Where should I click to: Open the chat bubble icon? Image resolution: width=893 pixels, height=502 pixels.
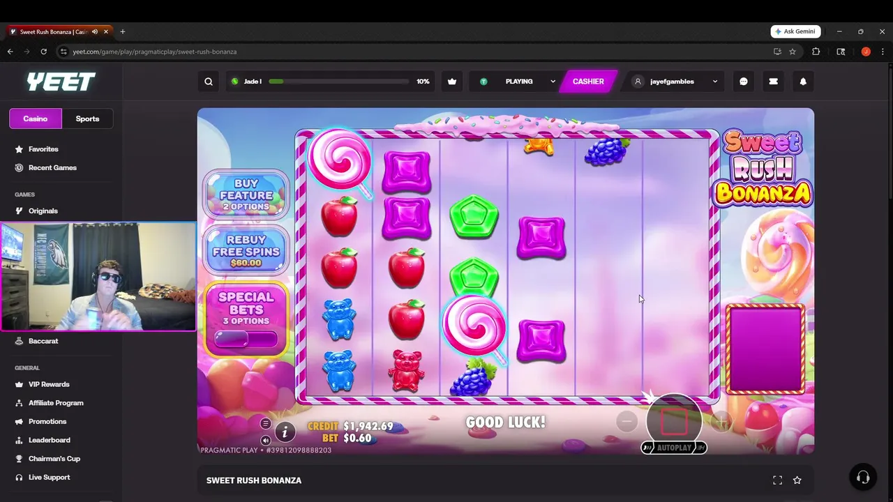[744, 82]
